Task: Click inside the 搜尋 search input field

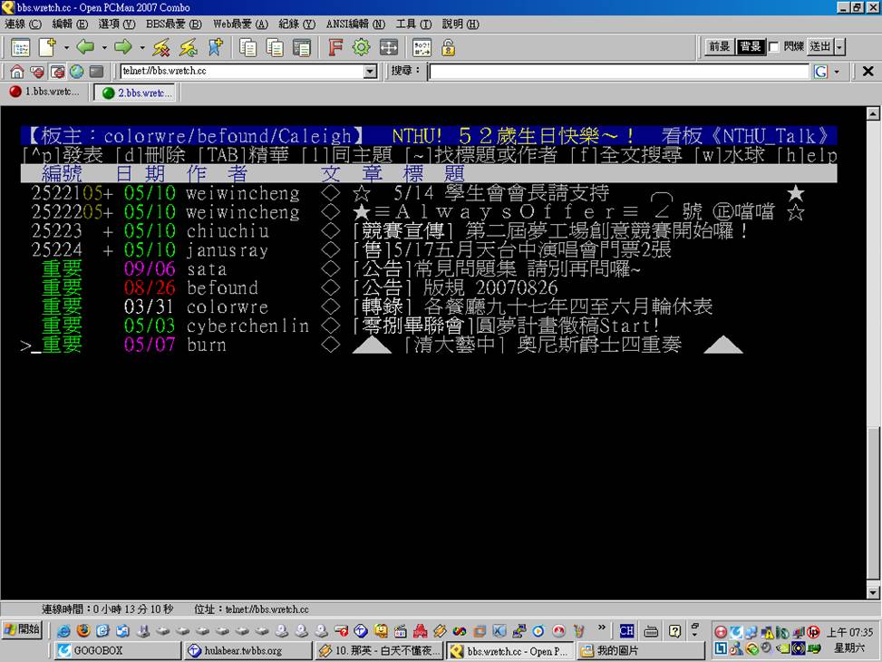Action: [618, 72]
